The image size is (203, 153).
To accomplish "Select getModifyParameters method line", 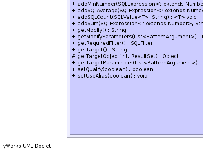I will [137, 37].
